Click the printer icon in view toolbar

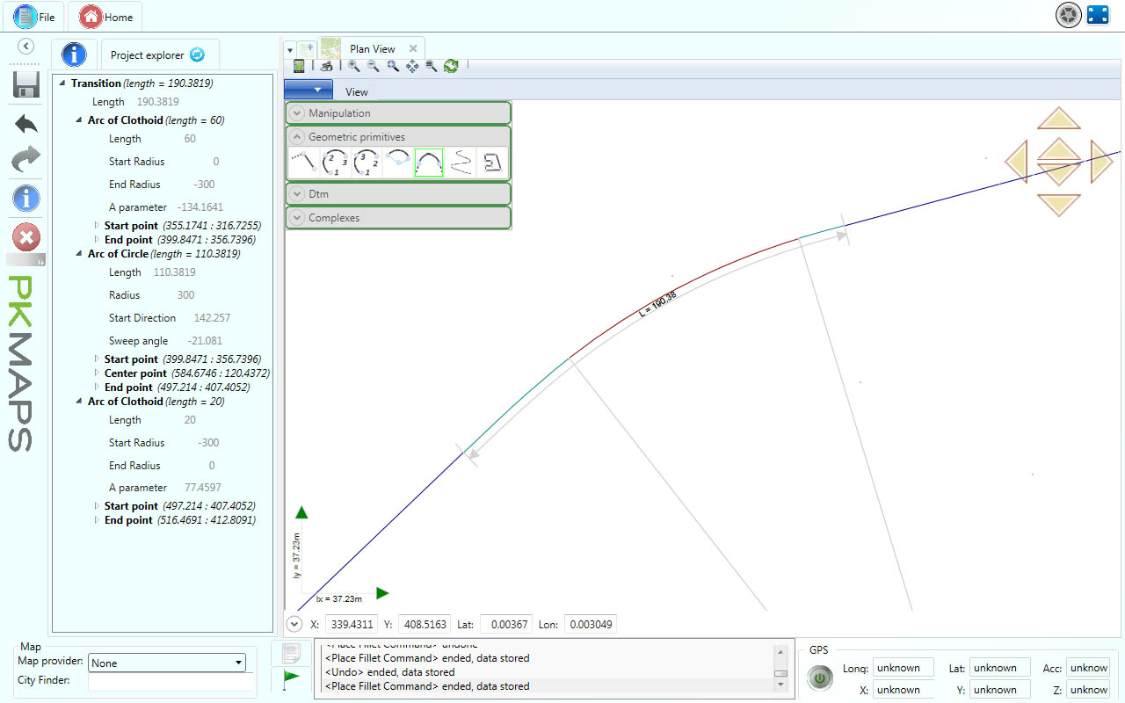(327, 66)
